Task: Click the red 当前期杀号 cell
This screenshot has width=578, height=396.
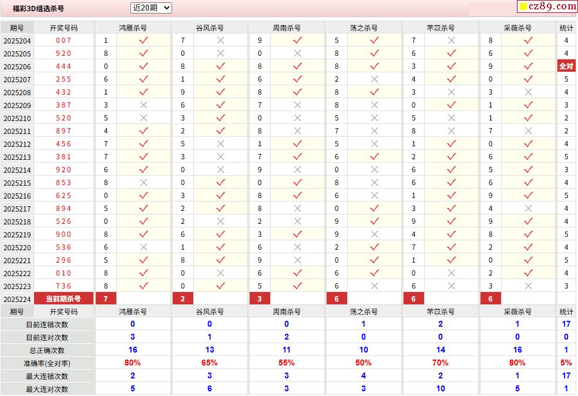Action: tap(63, 298)
